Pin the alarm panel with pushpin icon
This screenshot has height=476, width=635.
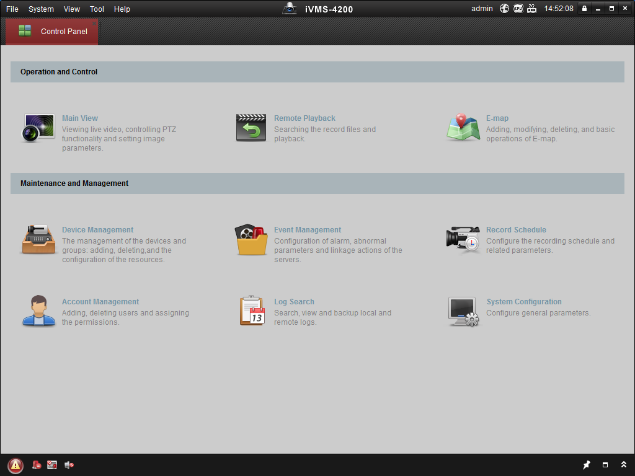[587, 465]
